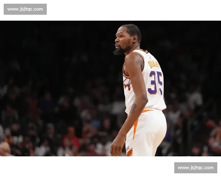Click the player's ear
This screenshot has height=177, width=221.
(x=134, y=39)
